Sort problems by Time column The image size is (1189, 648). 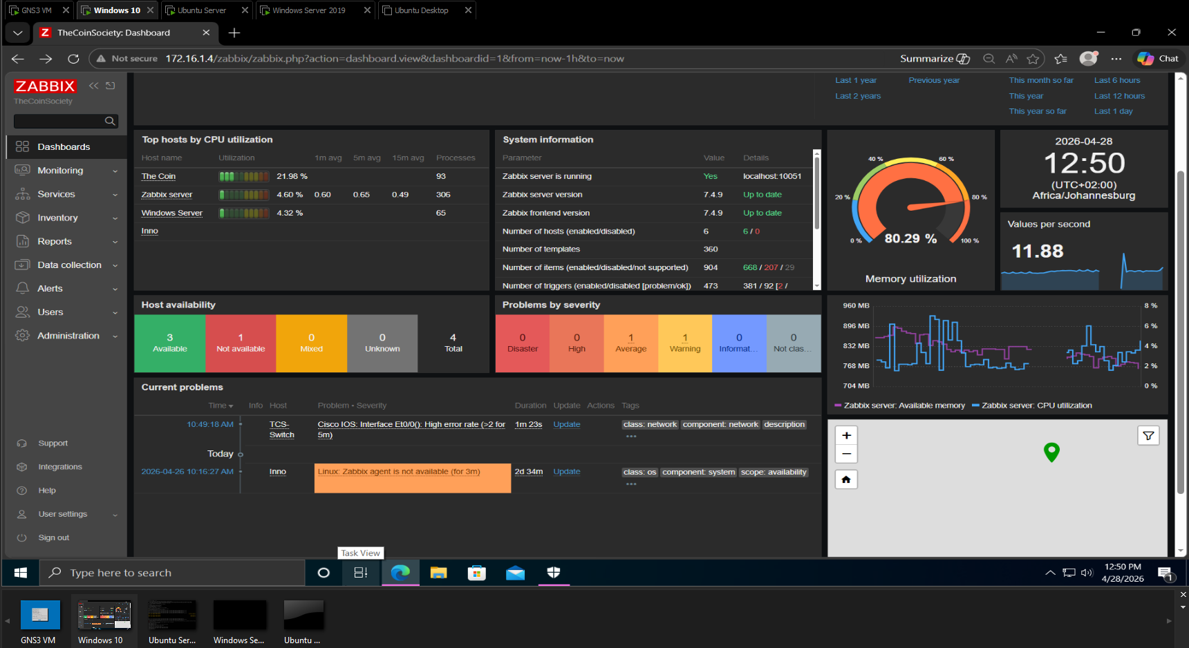click(221, 406)
